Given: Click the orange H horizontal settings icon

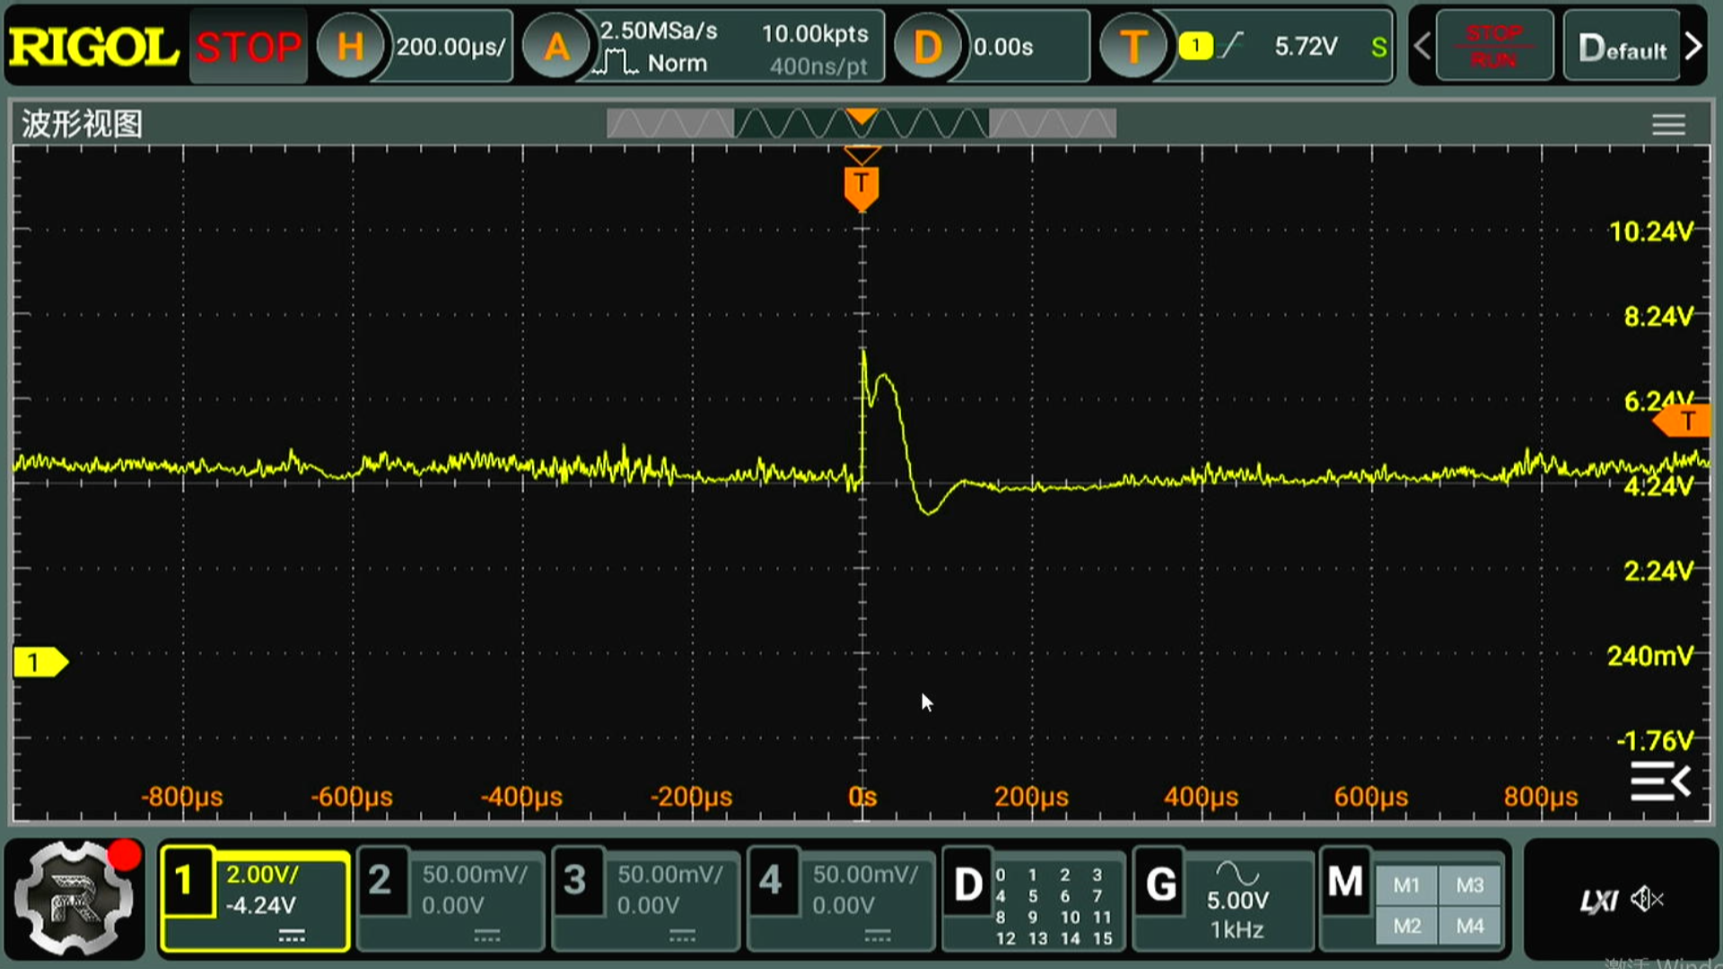Looking at the screenshot, I should point(350,47).
